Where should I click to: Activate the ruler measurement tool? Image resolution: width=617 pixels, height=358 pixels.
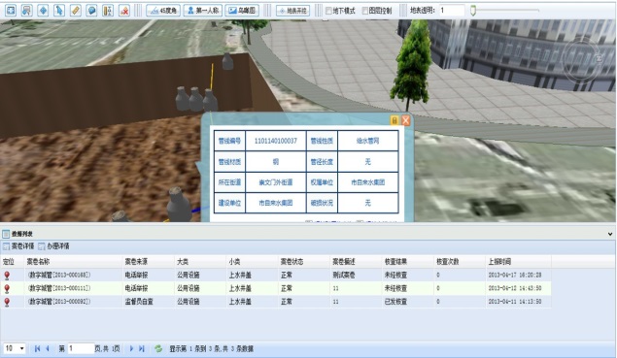pyautogui.click(x=76, y=11)
